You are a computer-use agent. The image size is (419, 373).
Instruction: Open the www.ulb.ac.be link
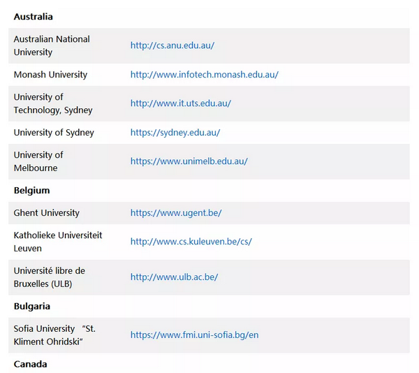pyautogui.click(x=174, y=277)
